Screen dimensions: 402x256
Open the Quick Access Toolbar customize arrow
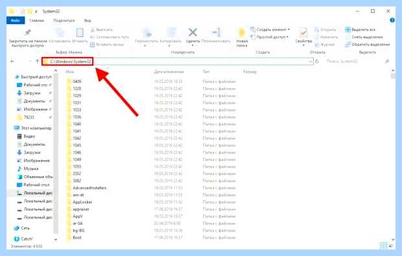click(x=36, y=12)
